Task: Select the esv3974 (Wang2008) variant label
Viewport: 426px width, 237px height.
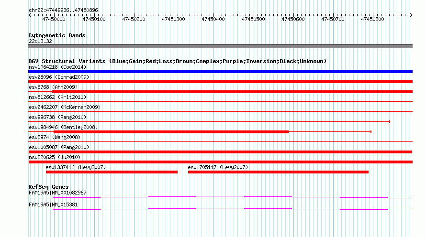Action: point(55,137)
